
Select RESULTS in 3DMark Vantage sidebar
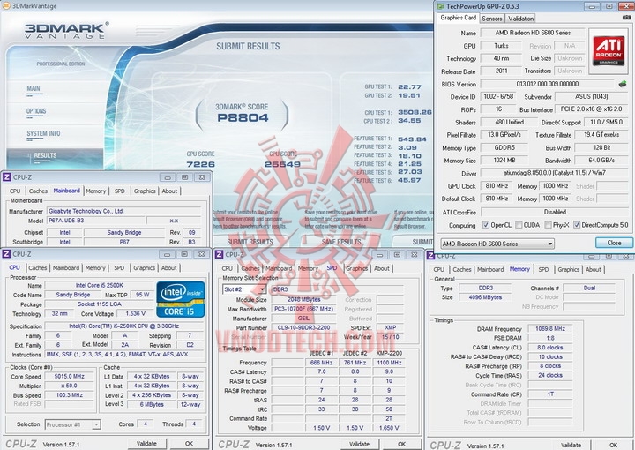[55, 156]
